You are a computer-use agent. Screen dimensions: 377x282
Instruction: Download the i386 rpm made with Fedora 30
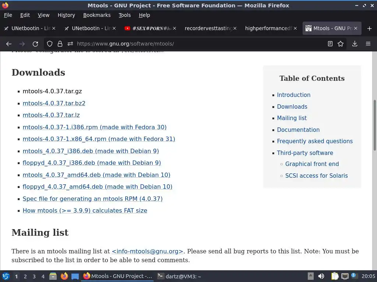coord(95,127)
